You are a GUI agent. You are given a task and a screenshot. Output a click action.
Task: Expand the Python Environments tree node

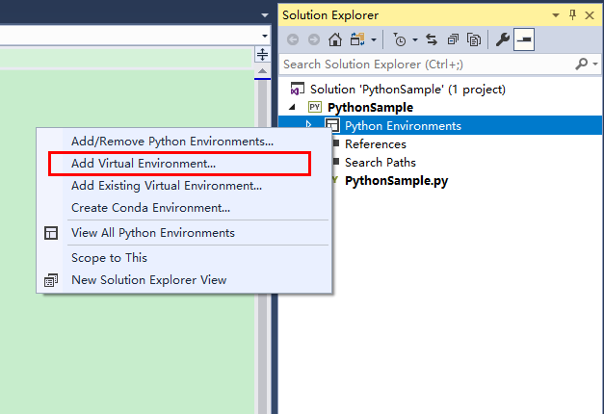pyautogui.click(x=308, y=124)
